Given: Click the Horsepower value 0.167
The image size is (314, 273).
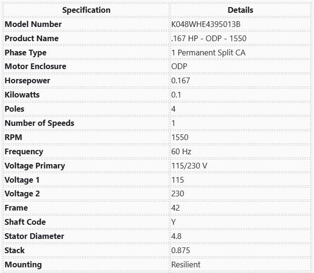Looking at the screenshot, I should (x=181, y=80).
